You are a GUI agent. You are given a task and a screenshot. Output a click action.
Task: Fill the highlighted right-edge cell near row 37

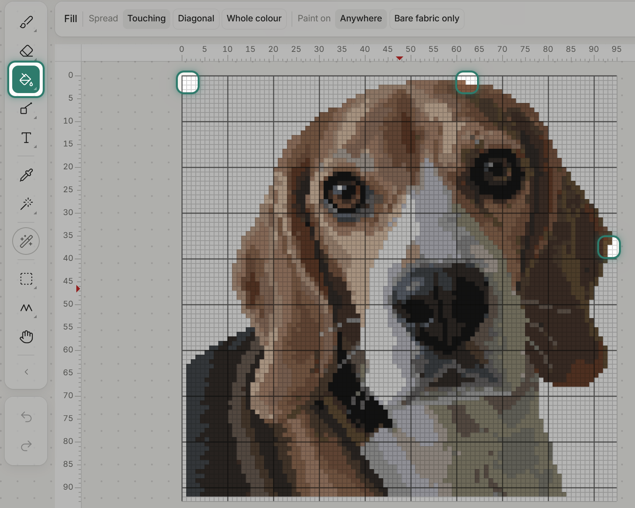pyautogui.click(x=609, y=247)
